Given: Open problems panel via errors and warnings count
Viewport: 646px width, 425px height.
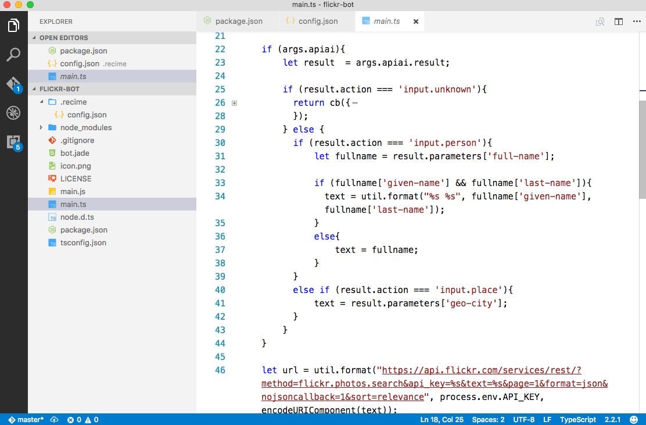Looking at the screenshot, I should [83, 420].
